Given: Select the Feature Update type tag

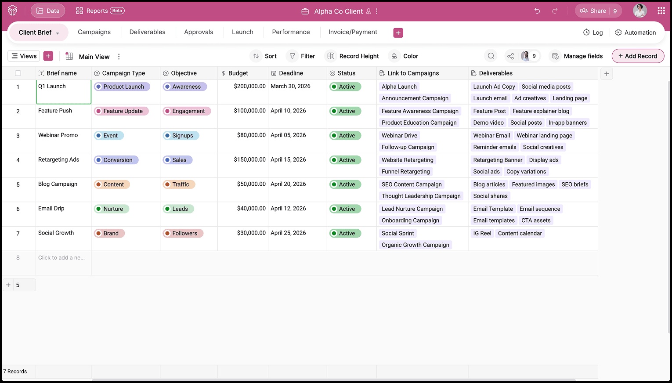Looking at the screenshot, I should 121,111.
